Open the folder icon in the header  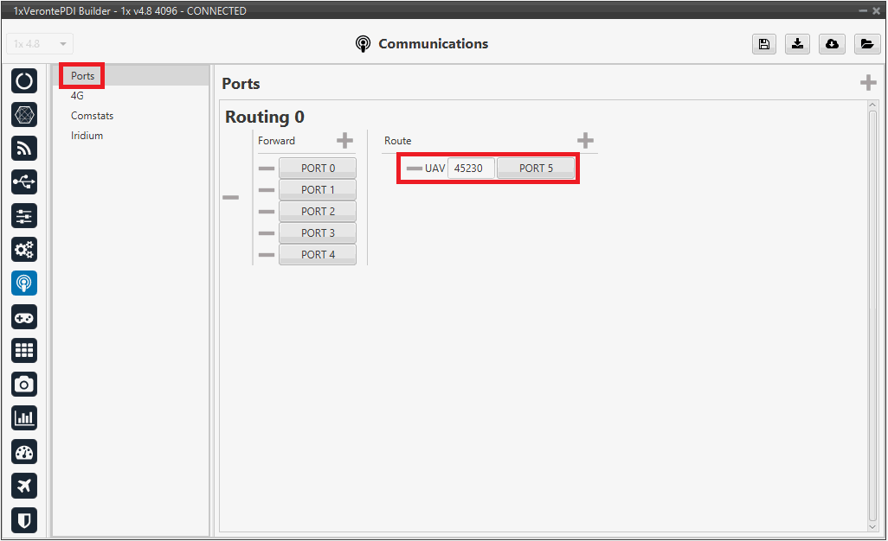tap(866, 44)
